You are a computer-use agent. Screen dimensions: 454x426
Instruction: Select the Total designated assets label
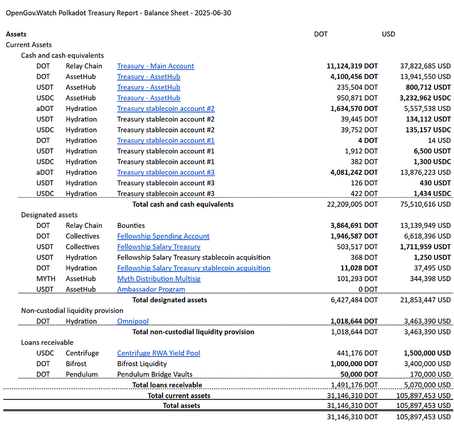click(170, 300)
